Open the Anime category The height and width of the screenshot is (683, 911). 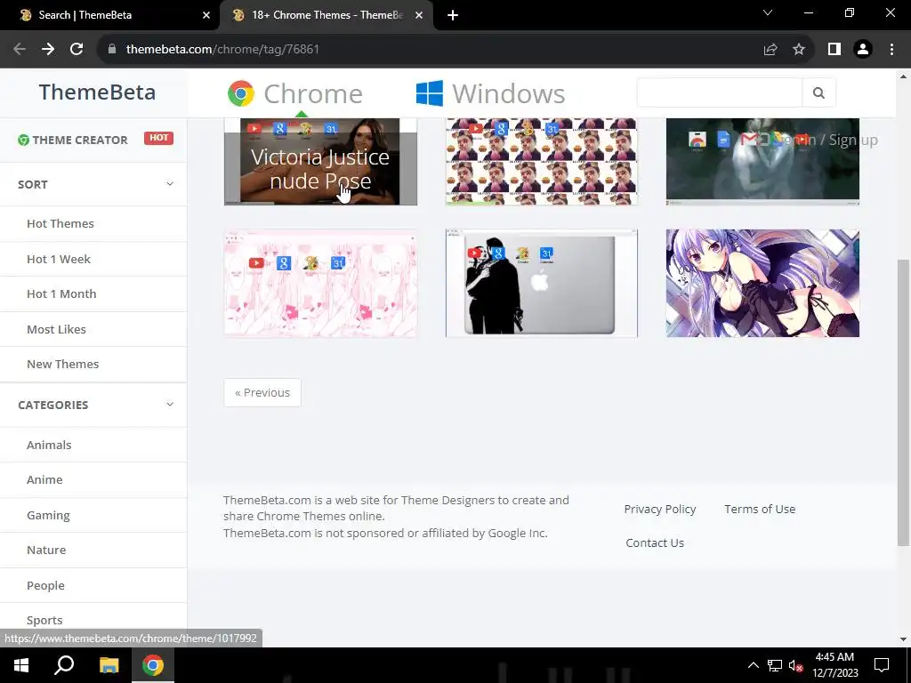(x=44, y=479)
